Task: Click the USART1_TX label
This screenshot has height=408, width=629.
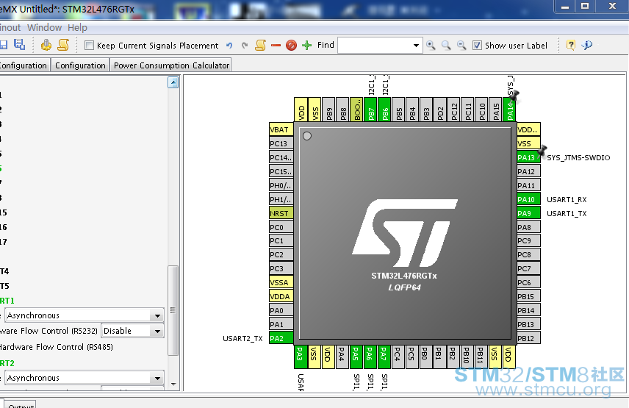Action: pyautogui.click(x=567, y=213)
